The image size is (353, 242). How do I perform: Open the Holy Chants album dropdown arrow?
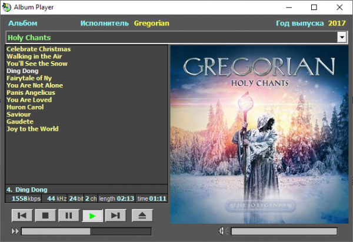tap(342, 38)
